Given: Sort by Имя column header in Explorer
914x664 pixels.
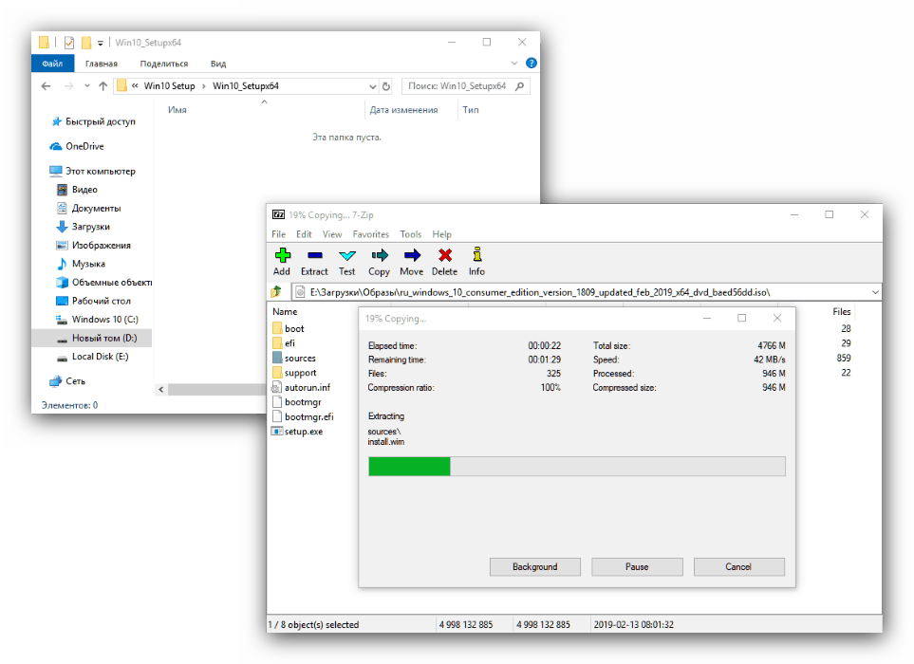Looking at the screenshot, I should (177, 109).
